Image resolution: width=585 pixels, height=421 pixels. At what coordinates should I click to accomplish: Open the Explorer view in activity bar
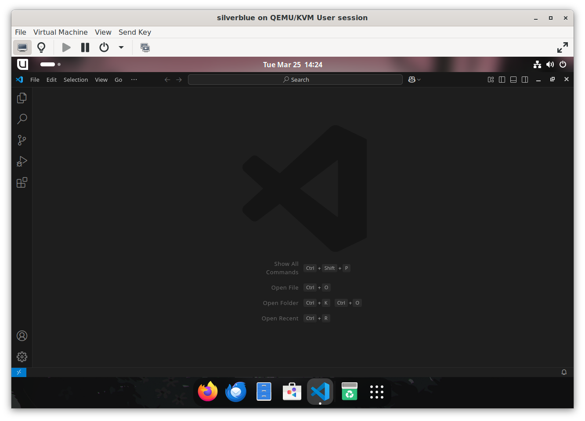pos(22,98)
